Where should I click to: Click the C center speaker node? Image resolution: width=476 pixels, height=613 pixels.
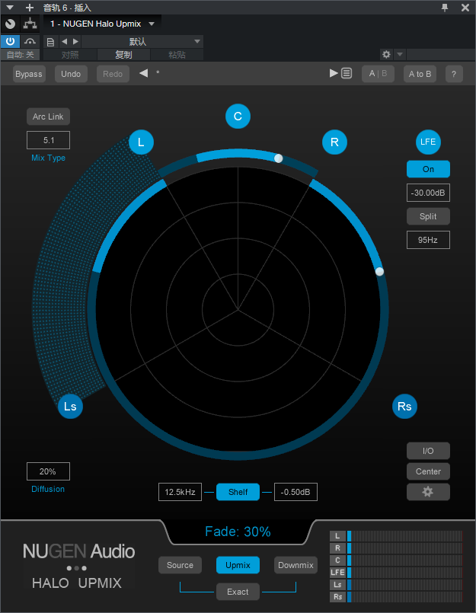tap(238, 116)
